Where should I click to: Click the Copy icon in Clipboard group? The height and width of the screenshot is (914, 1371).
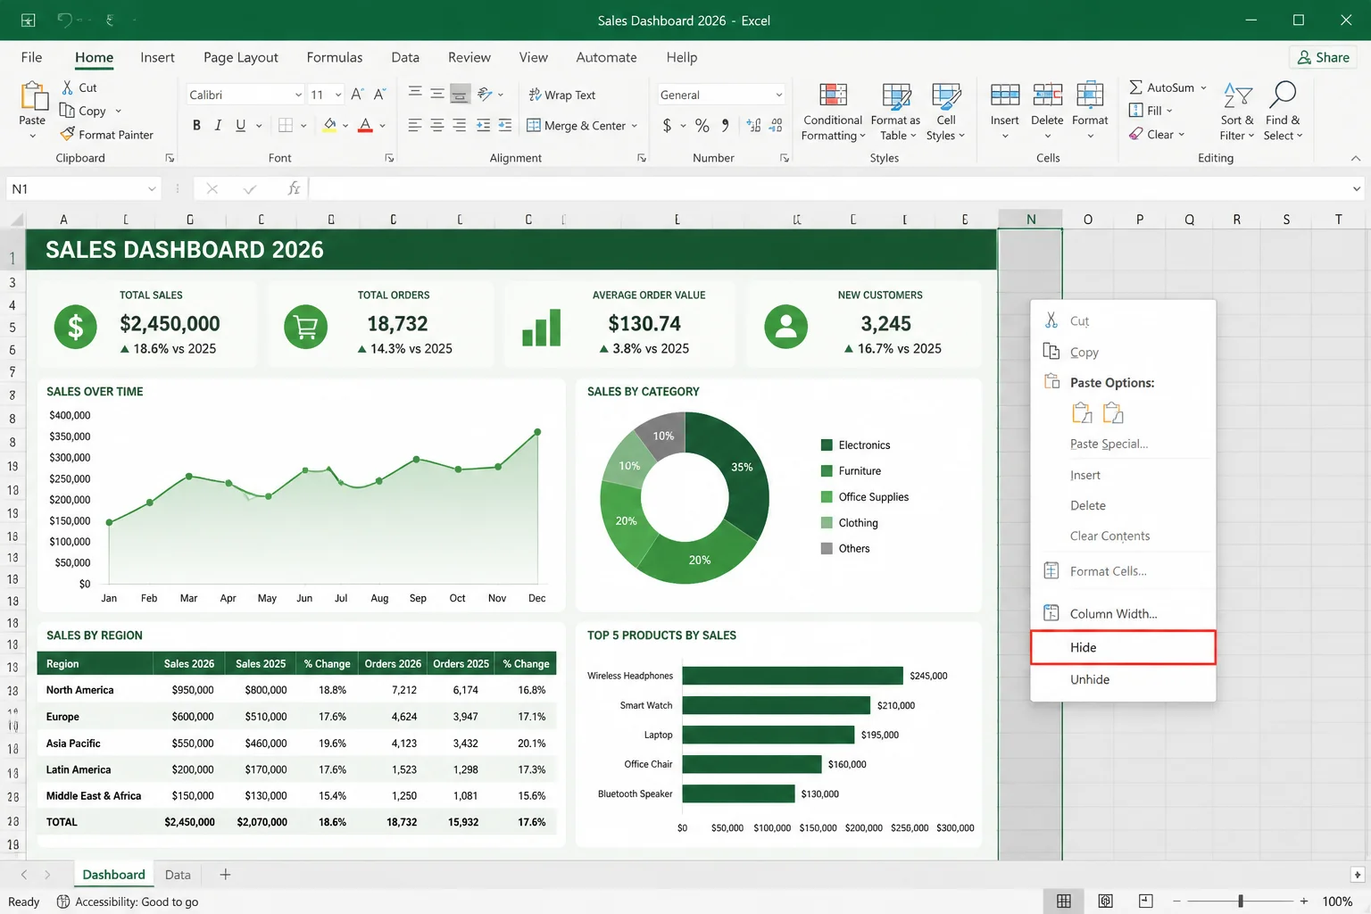(67, 110)
